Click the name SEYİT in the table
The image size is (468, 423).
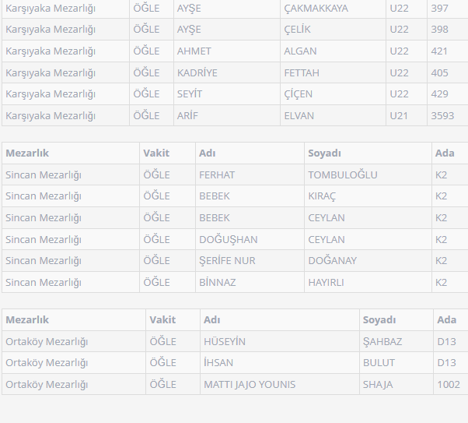190,93
